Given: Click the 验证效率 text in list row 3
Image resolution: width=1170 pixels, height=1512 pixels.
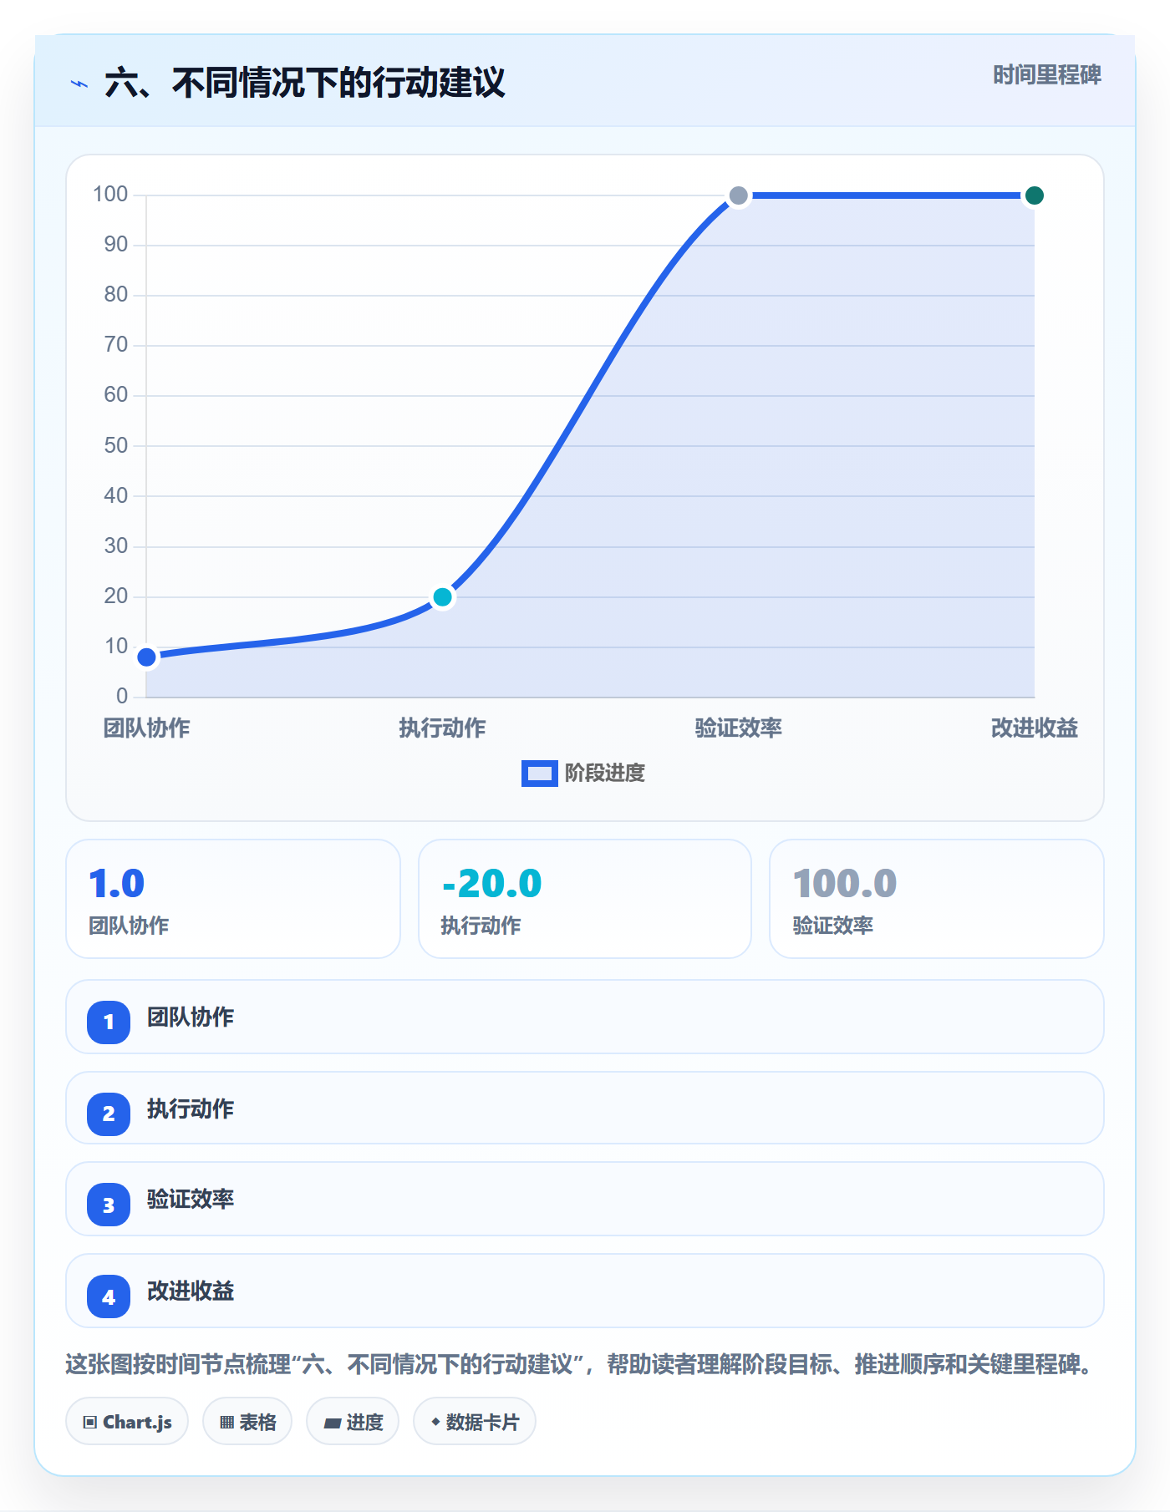Looking at the screenshot, I should (x=191, y=1200).
